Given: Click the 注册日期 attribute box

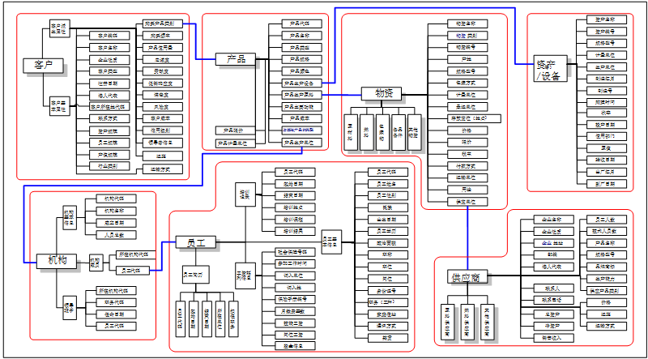Looking at the screenshot, I should coord(110,83).
